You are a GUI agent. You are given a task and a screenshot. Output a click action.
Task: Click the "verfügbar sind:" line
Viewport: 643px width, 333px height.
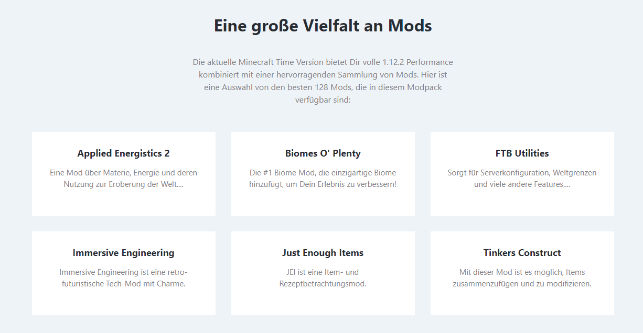coord(323,100)
